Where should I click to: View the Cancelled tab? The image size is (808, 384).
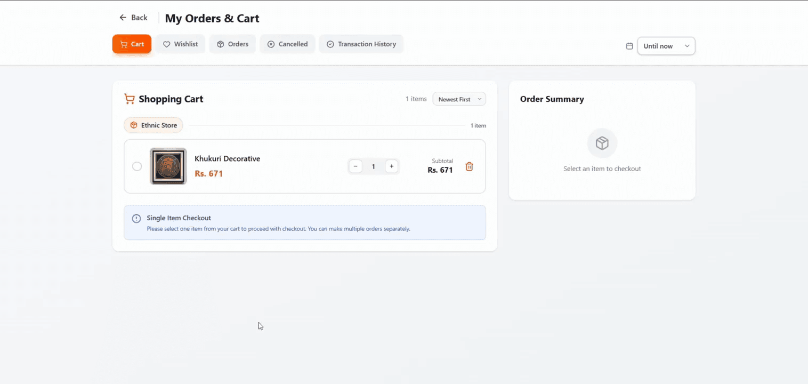click(x=287, y=44)
